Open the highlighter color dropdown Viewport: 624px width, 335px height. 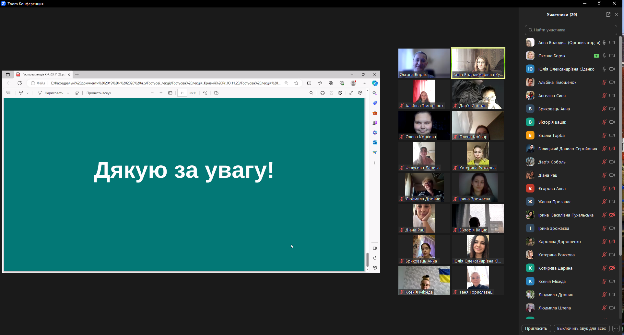click(27, 93)
